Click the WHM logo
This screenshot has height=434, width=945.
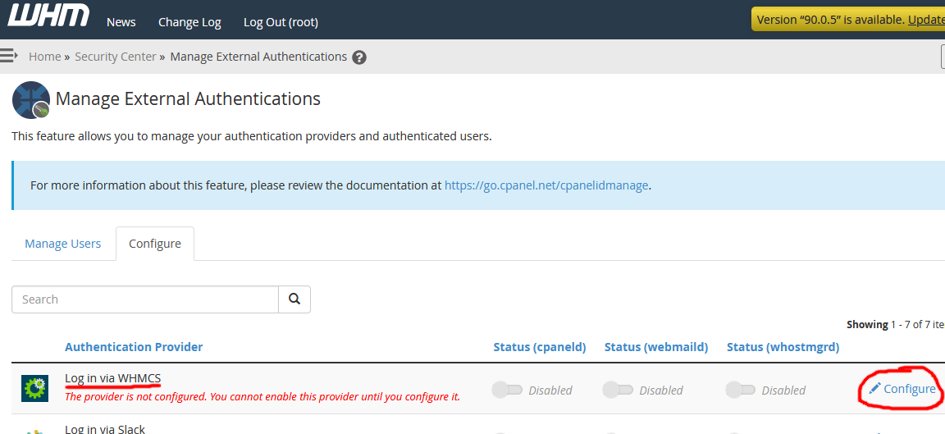[48, 16]
